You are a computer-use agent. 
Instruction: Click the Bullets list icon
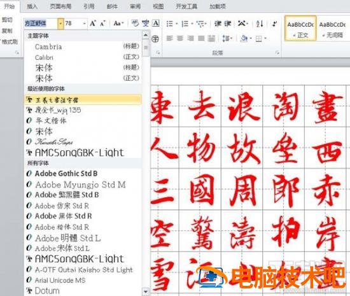170,24
